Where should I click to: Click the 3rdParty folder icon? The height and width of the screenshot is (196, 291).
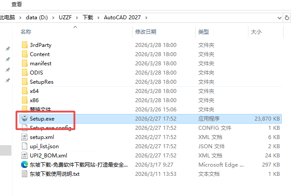coord(25,45)
